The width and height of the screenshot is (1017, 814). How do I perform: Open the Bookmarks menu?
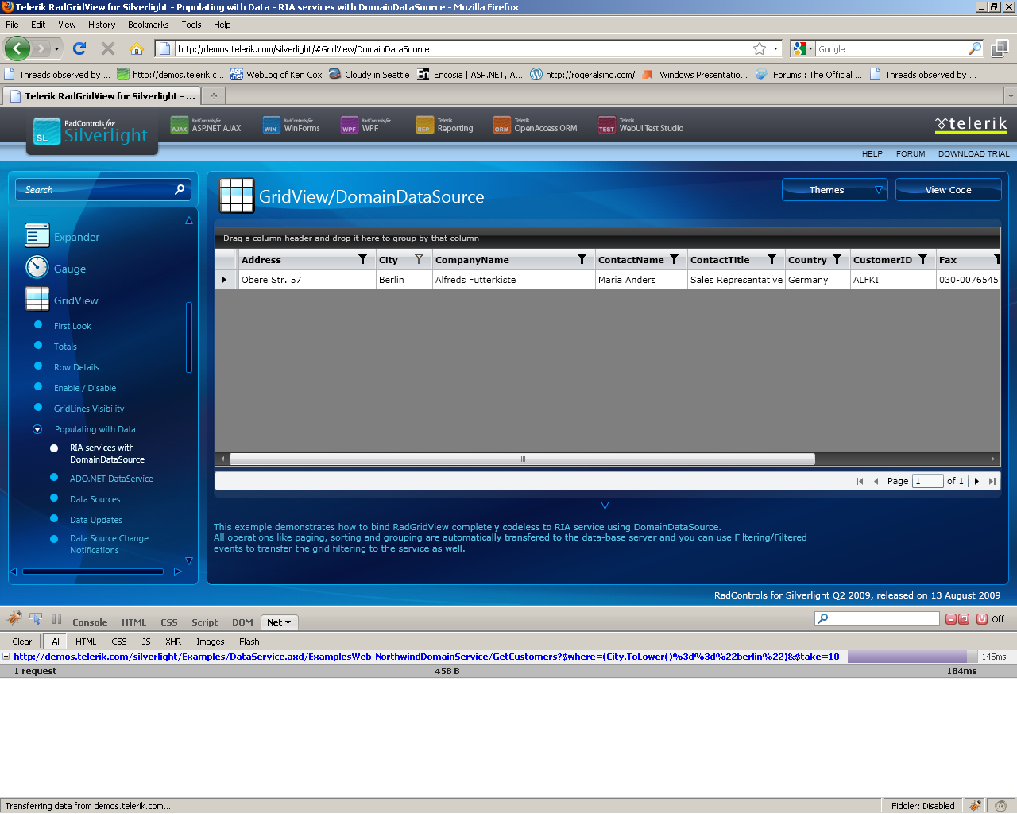tap(149, 25)
